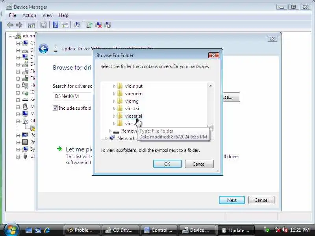Expand the Removable drive arrow in folder tree
The height and width of the screenshot is (236, 315).
pyautogui.click(x=110, y=131)
